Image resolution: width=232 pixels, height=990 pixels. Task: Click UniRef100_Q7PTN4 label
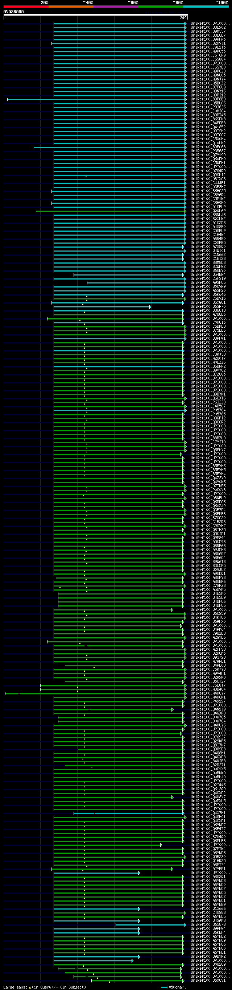pyautogui.click(x=208, y=849)
